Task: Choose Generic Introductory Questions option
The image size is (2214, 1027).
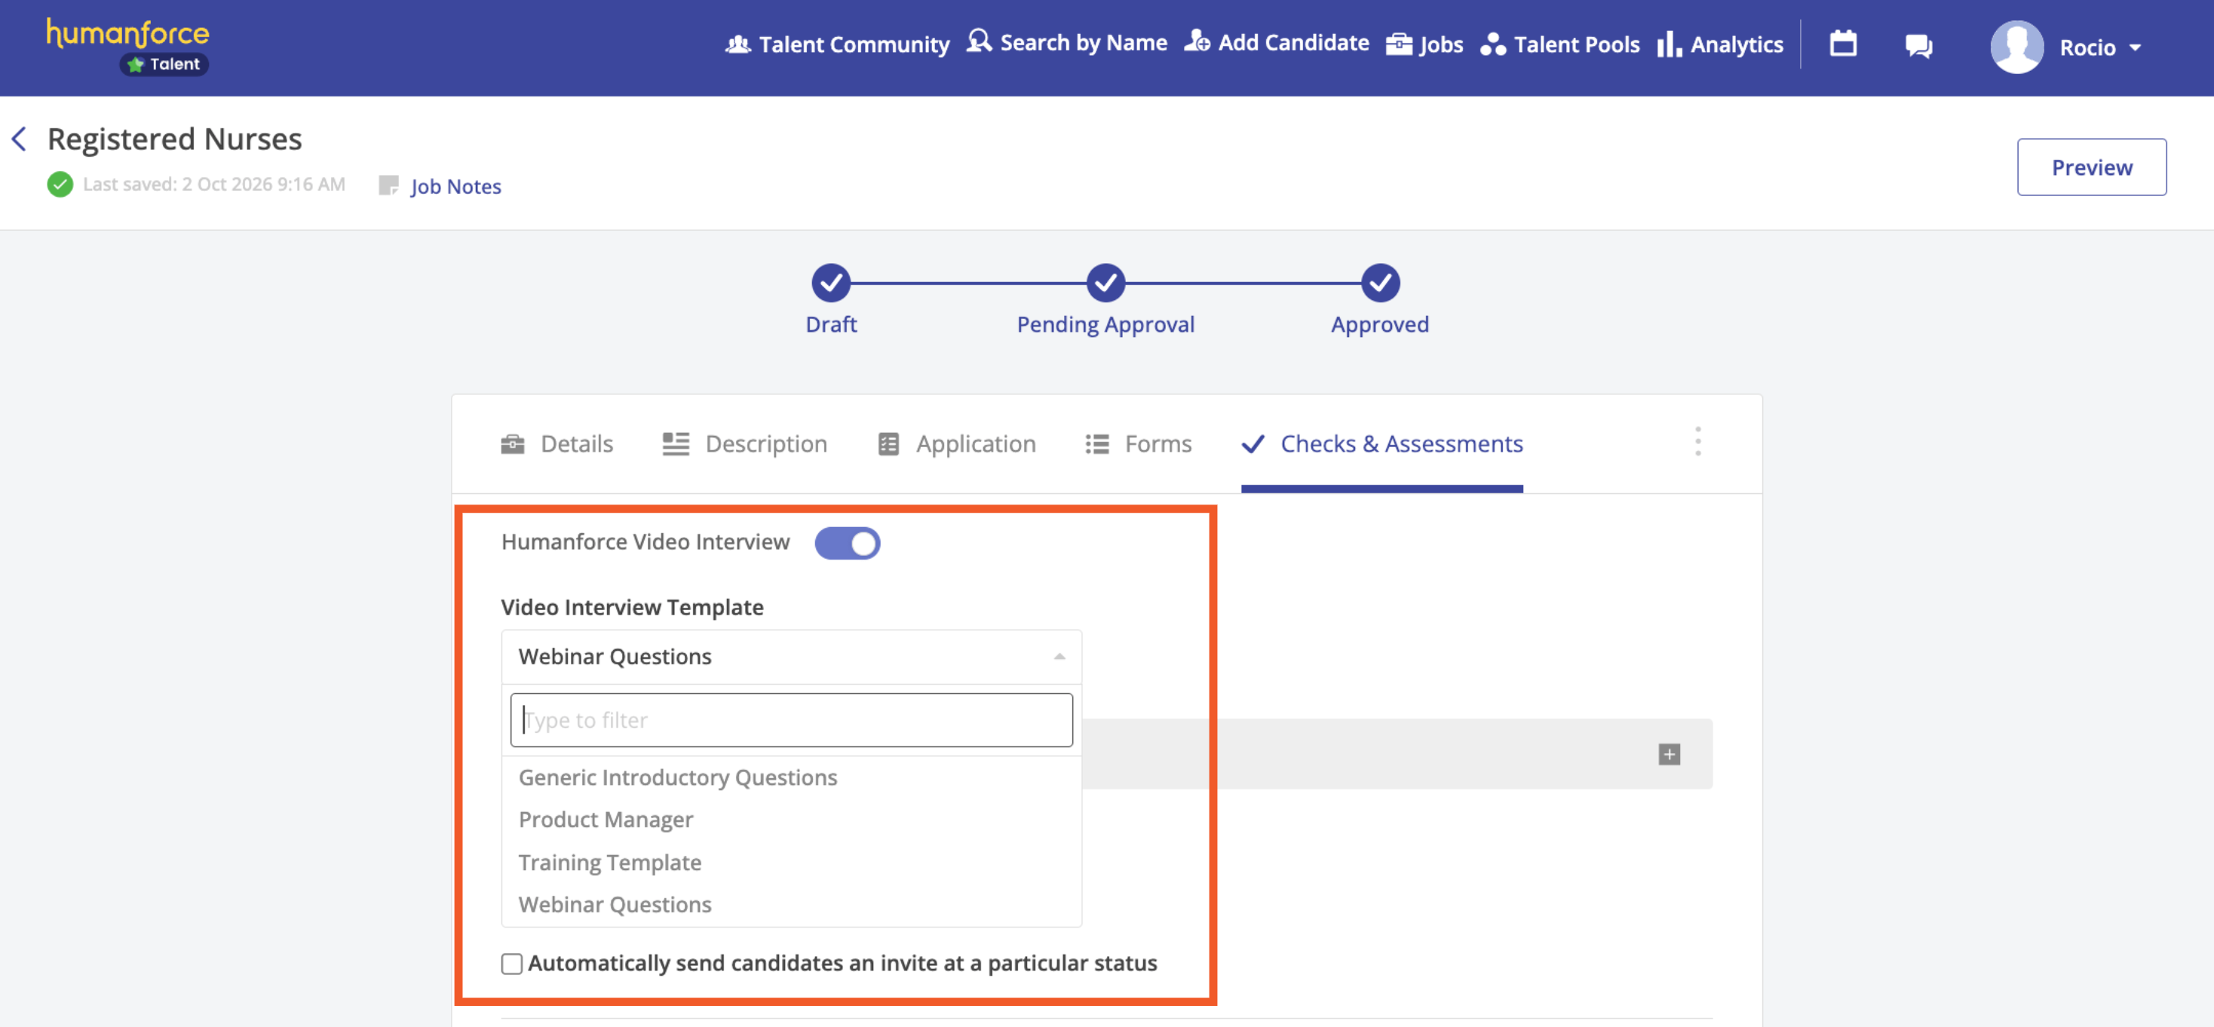Action: pyautogui.click(x=791, y=777)
